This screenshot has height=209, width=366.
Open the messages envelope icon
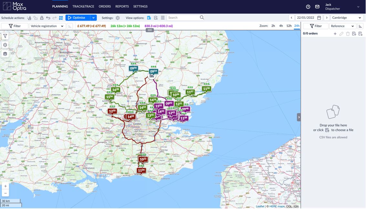coord(317,7)
